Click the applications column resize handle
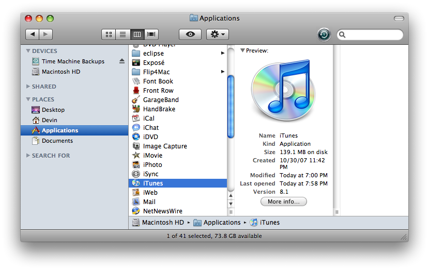429x270 pixels. 231,212
